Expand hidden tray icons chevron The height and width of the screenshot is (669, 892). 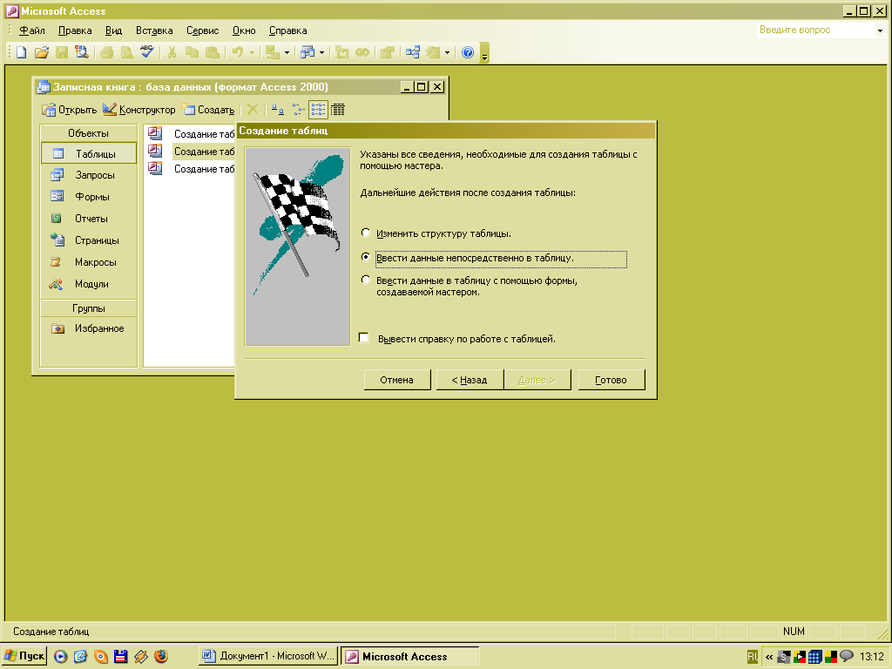pyautogui.click(x=769, y=657)
